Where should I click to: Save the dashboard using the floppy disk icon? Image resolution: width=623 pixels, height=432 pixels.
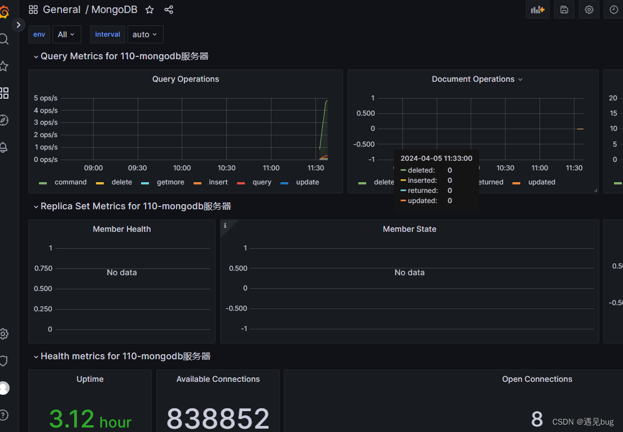click(x=564, y=10)
